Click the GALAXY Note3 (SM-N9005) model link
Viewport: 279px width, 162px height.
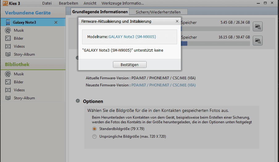[x=132, y=37]
